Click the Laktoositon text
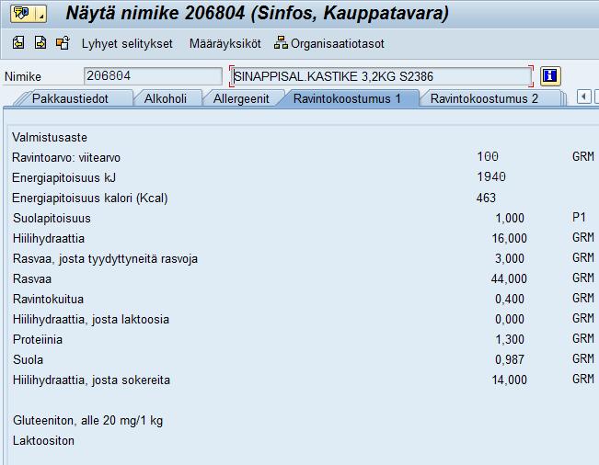 coord(43,440)
